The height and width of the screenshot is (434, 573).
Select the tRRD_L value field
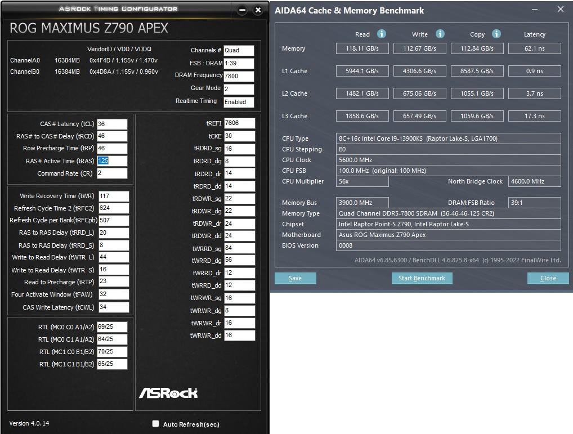point(114,232)
